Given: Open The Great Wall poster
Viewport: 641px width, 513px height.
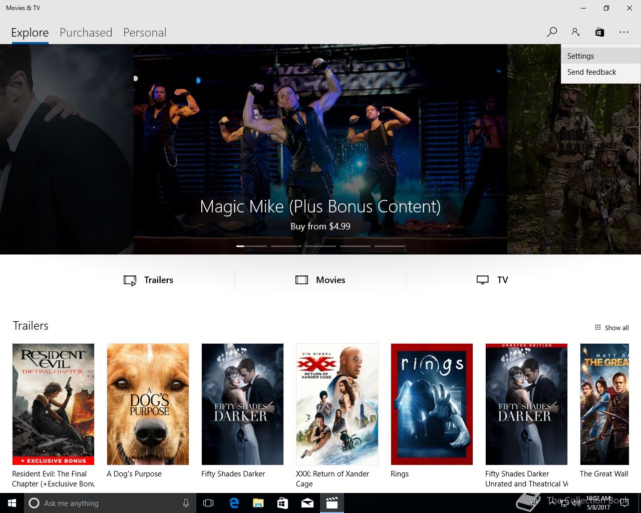Looking at the screenshot, I should tap(604, 404).
